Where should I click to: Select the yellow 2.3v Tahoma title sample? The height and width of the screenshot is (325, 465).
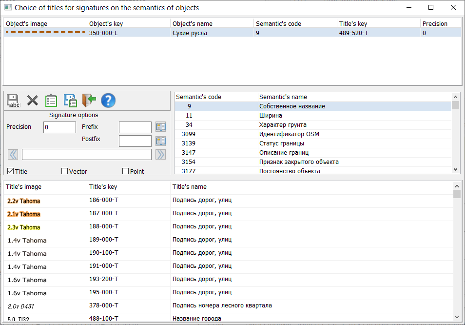point(24,227)
